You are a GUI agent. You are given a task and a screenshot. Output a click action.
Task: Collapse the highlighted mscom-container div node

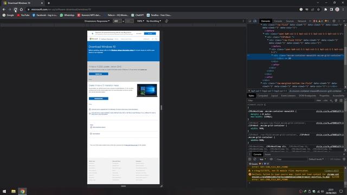point(272,55)
